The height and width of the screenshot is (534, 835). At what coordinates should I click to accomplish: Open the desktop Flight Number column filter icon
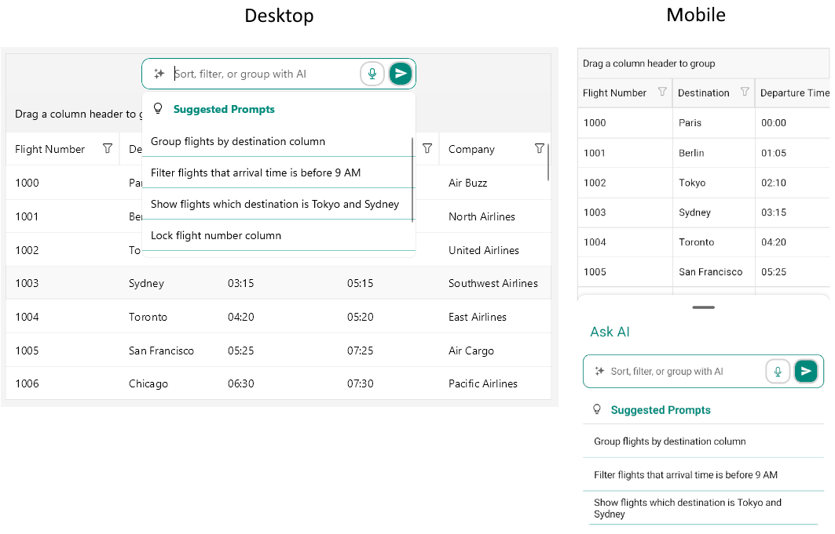108,149
